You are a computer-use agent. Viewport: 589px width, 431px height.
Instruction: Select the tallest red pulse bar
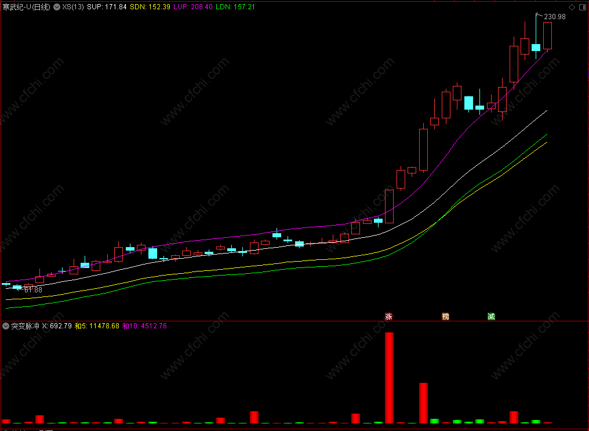coord(389,378)
